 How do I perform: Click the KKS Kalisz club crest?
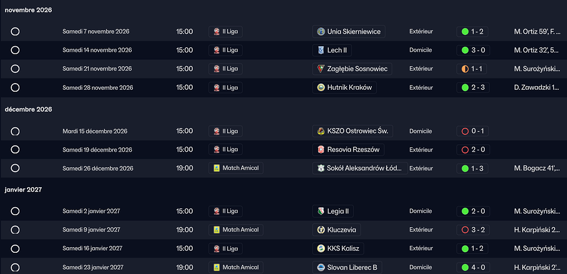321,248
